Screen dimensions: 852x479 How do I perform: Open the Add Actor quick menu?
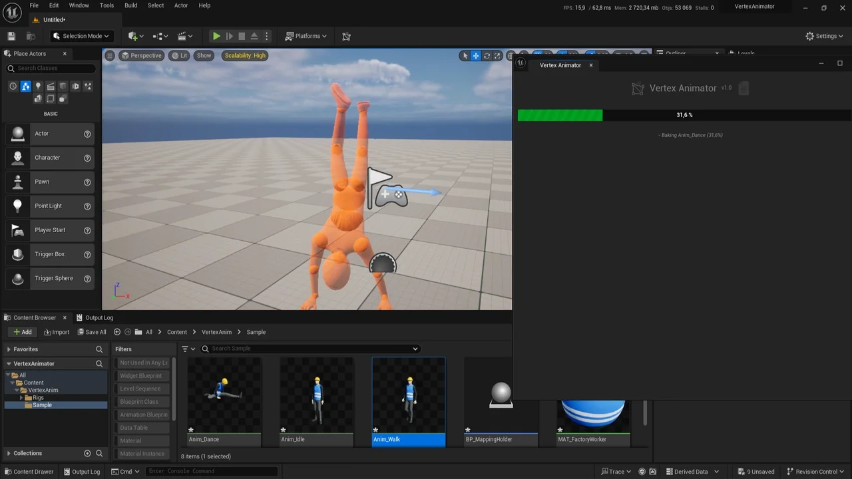tap(132, 36)
